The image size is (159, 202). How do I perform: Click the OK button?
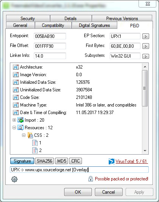click(x=78, y=192)
